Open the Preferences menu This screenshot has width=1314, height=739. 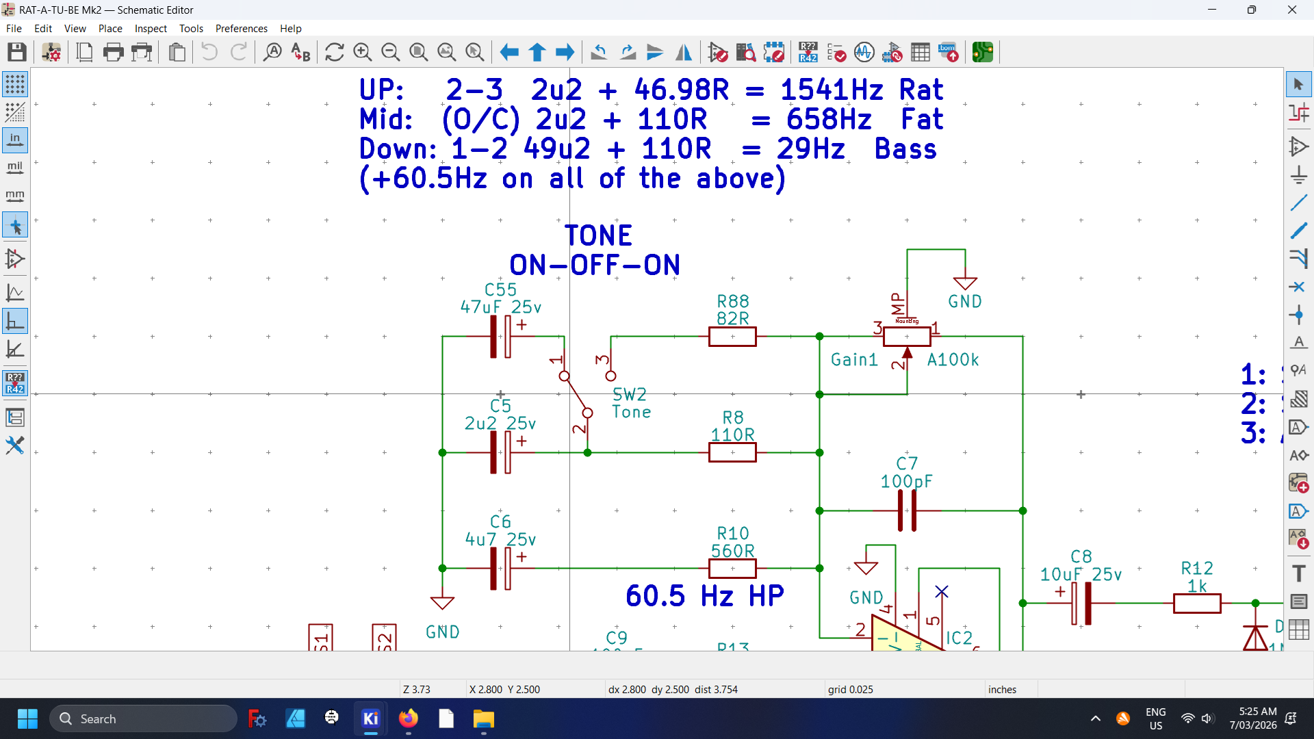(242, 28)
